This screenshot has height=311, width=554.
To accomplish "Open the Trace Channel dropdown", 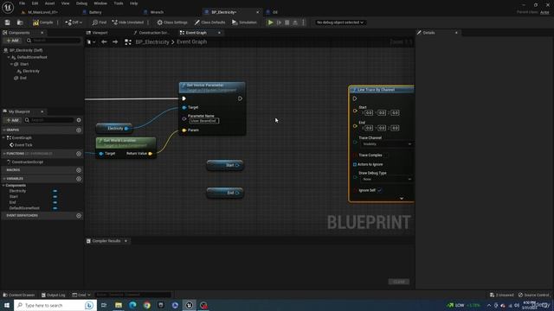I will click(x=386, y=144).
